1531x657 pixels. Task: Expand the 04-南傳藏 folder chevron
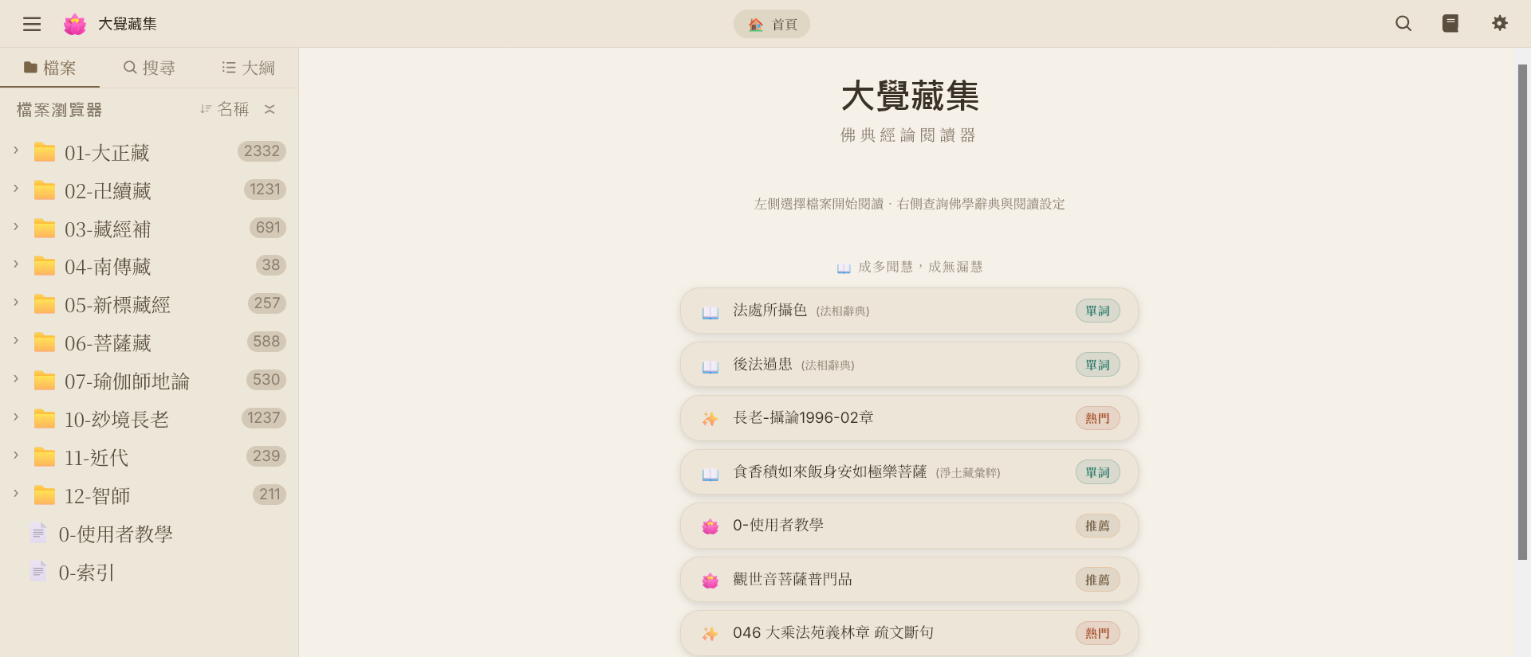click(16, 264)
